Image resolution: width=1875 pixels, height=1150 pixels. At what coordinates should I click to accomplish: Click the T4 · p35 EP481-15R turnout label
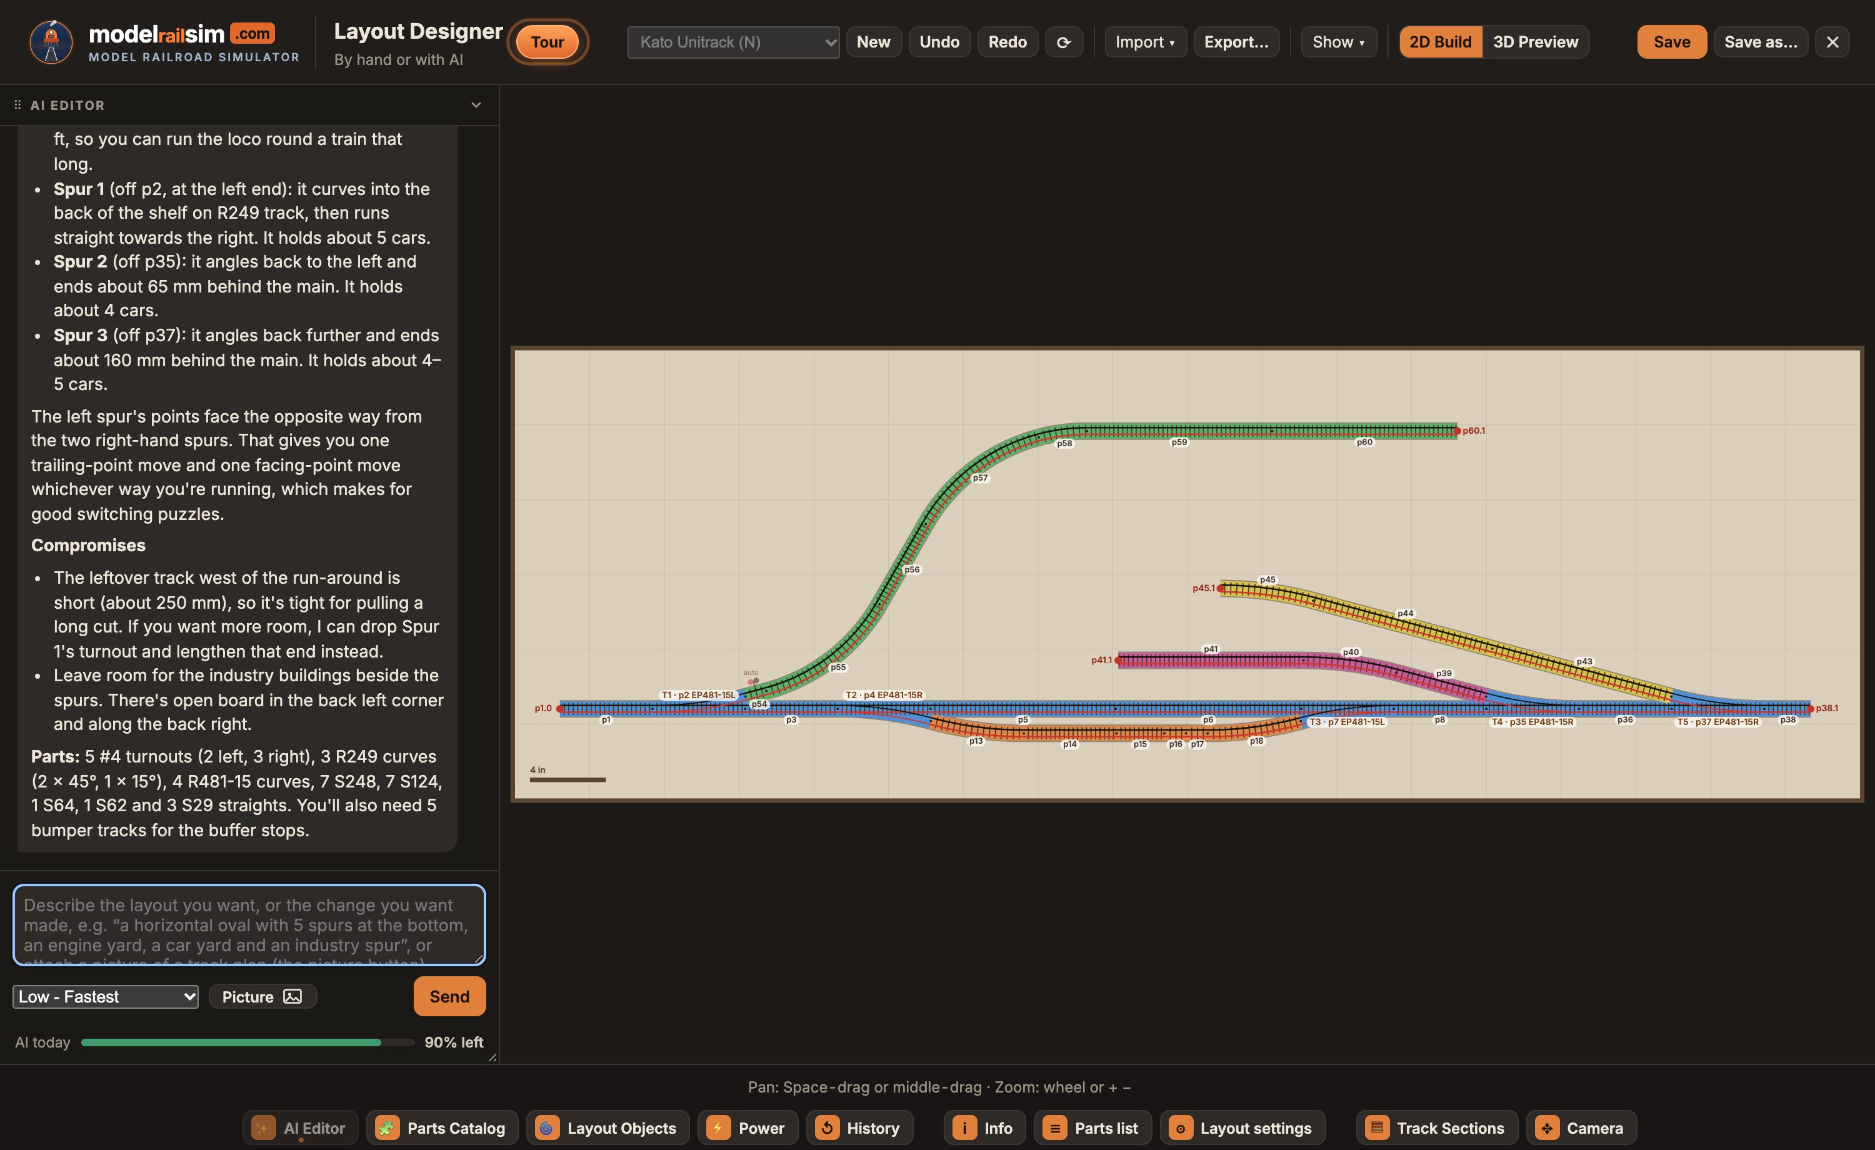(1532, 721)
